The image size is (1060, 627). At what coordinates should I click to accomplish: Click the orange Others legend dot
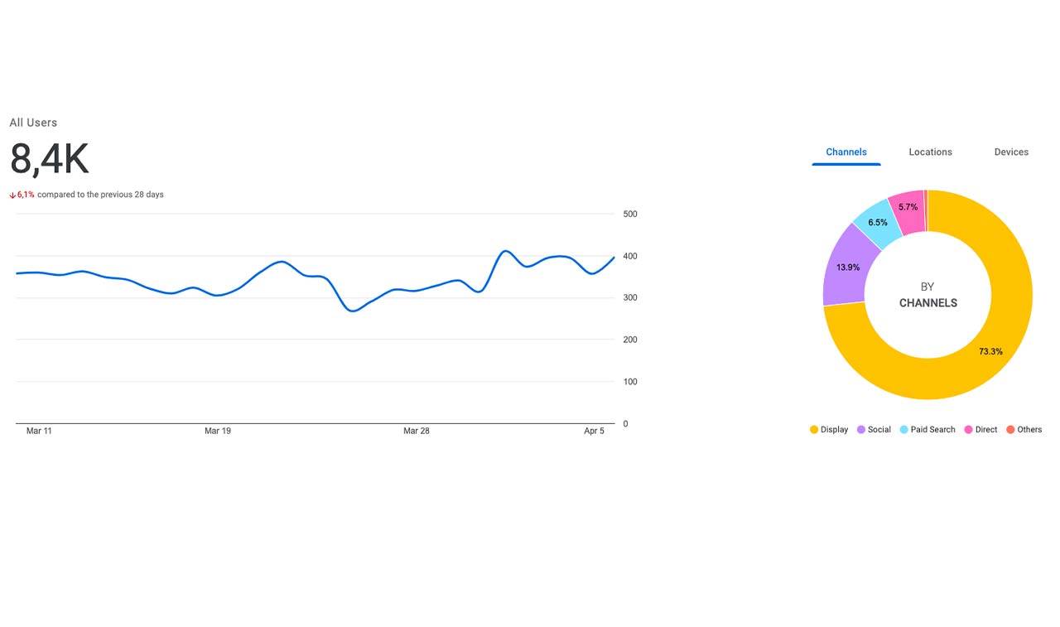[1010, 430]
